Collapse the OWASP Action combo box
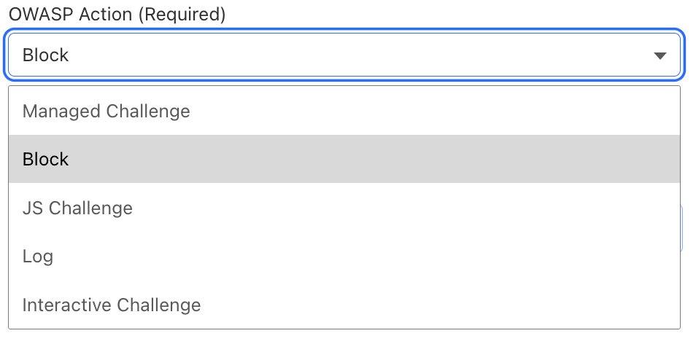Screen dimensions: 696x344 [660, 55]
